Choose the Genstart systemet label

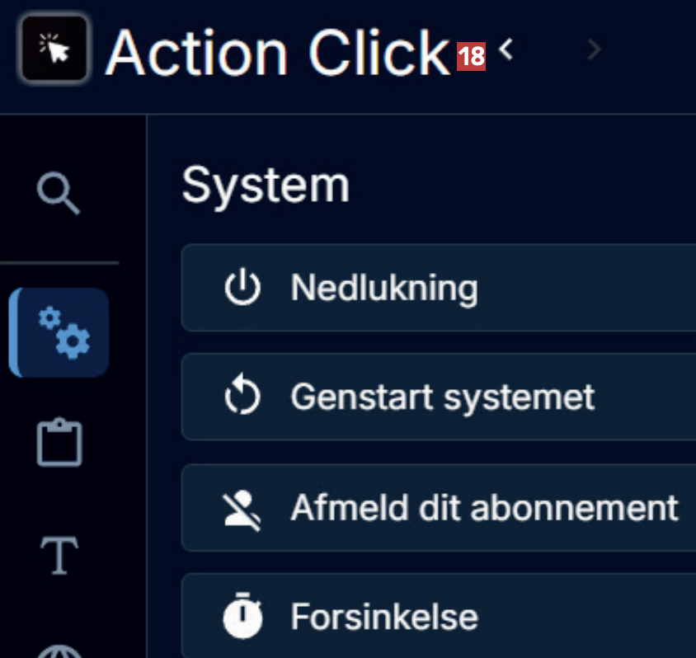442,397
